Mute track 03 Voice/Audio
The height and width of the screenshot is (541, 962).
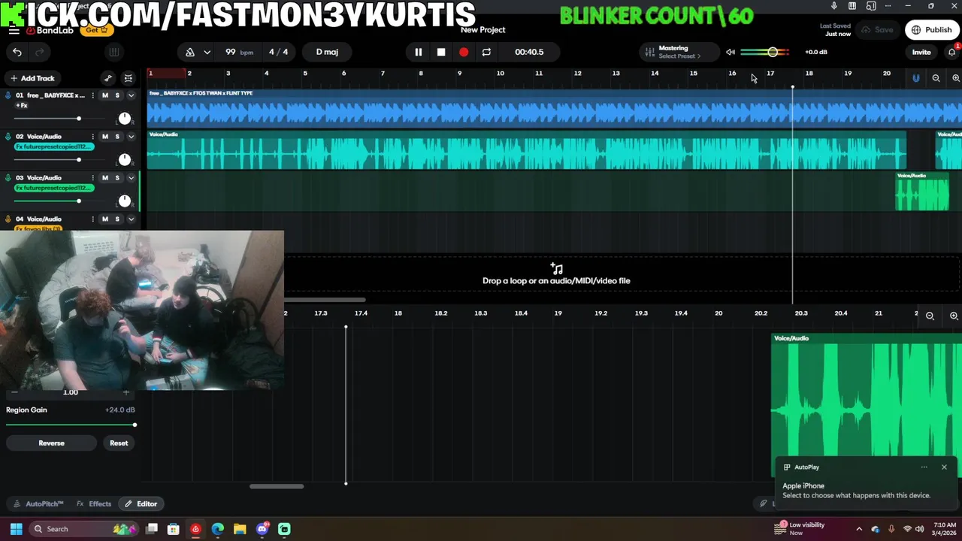tap(104, 178)
